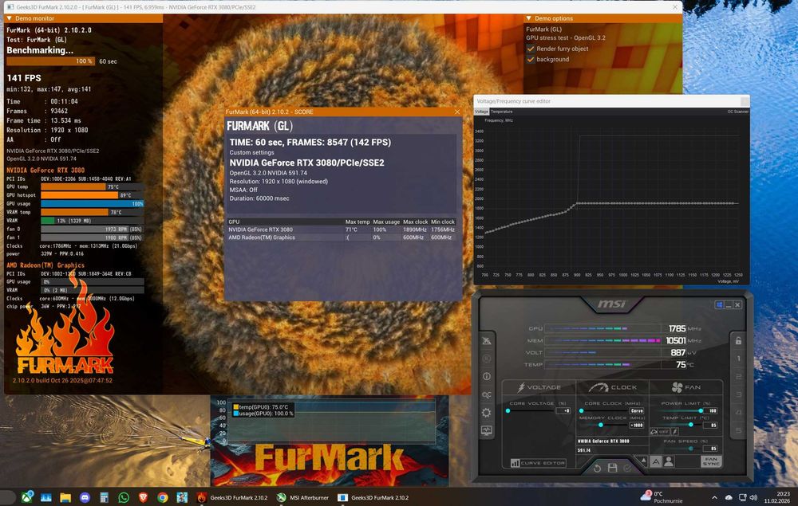The width and height of the screenshot is (798, 506).
Task: Apply Afterburner settings with checkmark icon
Action: point(627,468)
